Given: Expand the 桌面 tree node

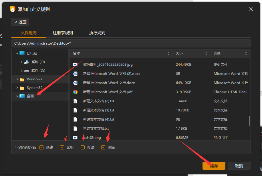Looking at the screenshot, I should pos(17,96).
